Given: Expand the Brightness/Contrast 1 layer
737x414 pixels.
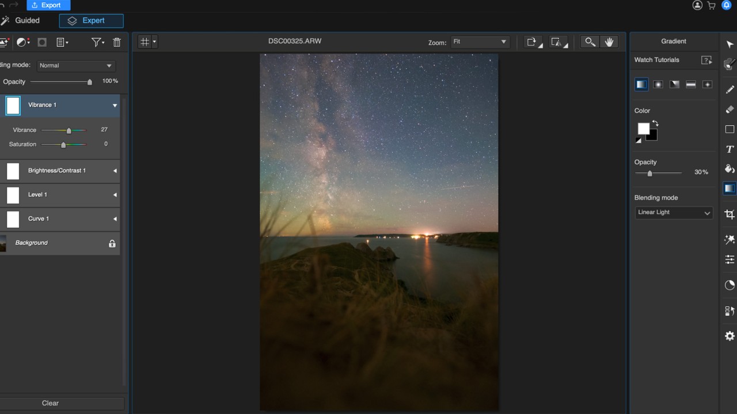Looking at the screenshot, I should tap(115, 171).
